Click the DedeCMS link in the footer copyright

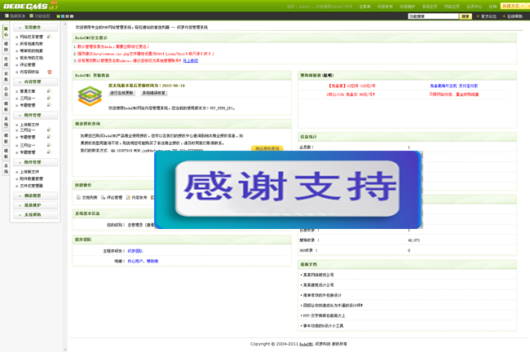tap(306, 344)
